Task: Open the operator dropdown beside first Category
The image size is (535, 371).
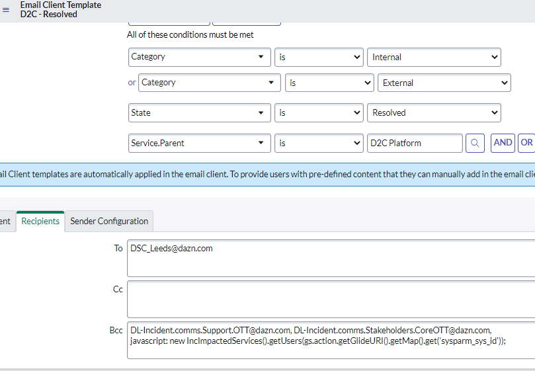Action: coord(319,57)
